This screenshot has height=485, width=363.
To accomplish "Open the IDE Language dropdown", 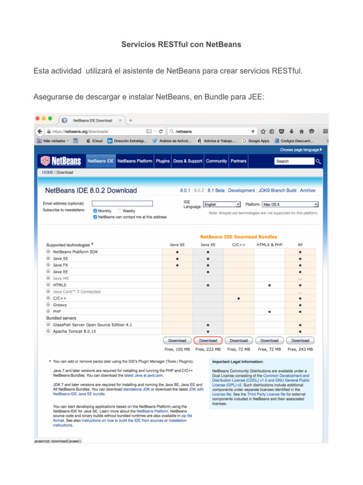I will click(x=222, y=204).
